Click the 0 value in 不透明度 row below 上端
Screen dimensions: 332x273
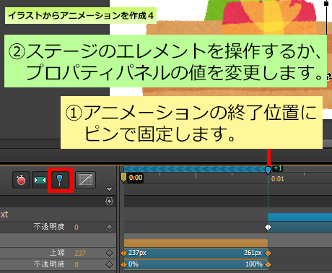pyautogui.click(x=77, y=264)
